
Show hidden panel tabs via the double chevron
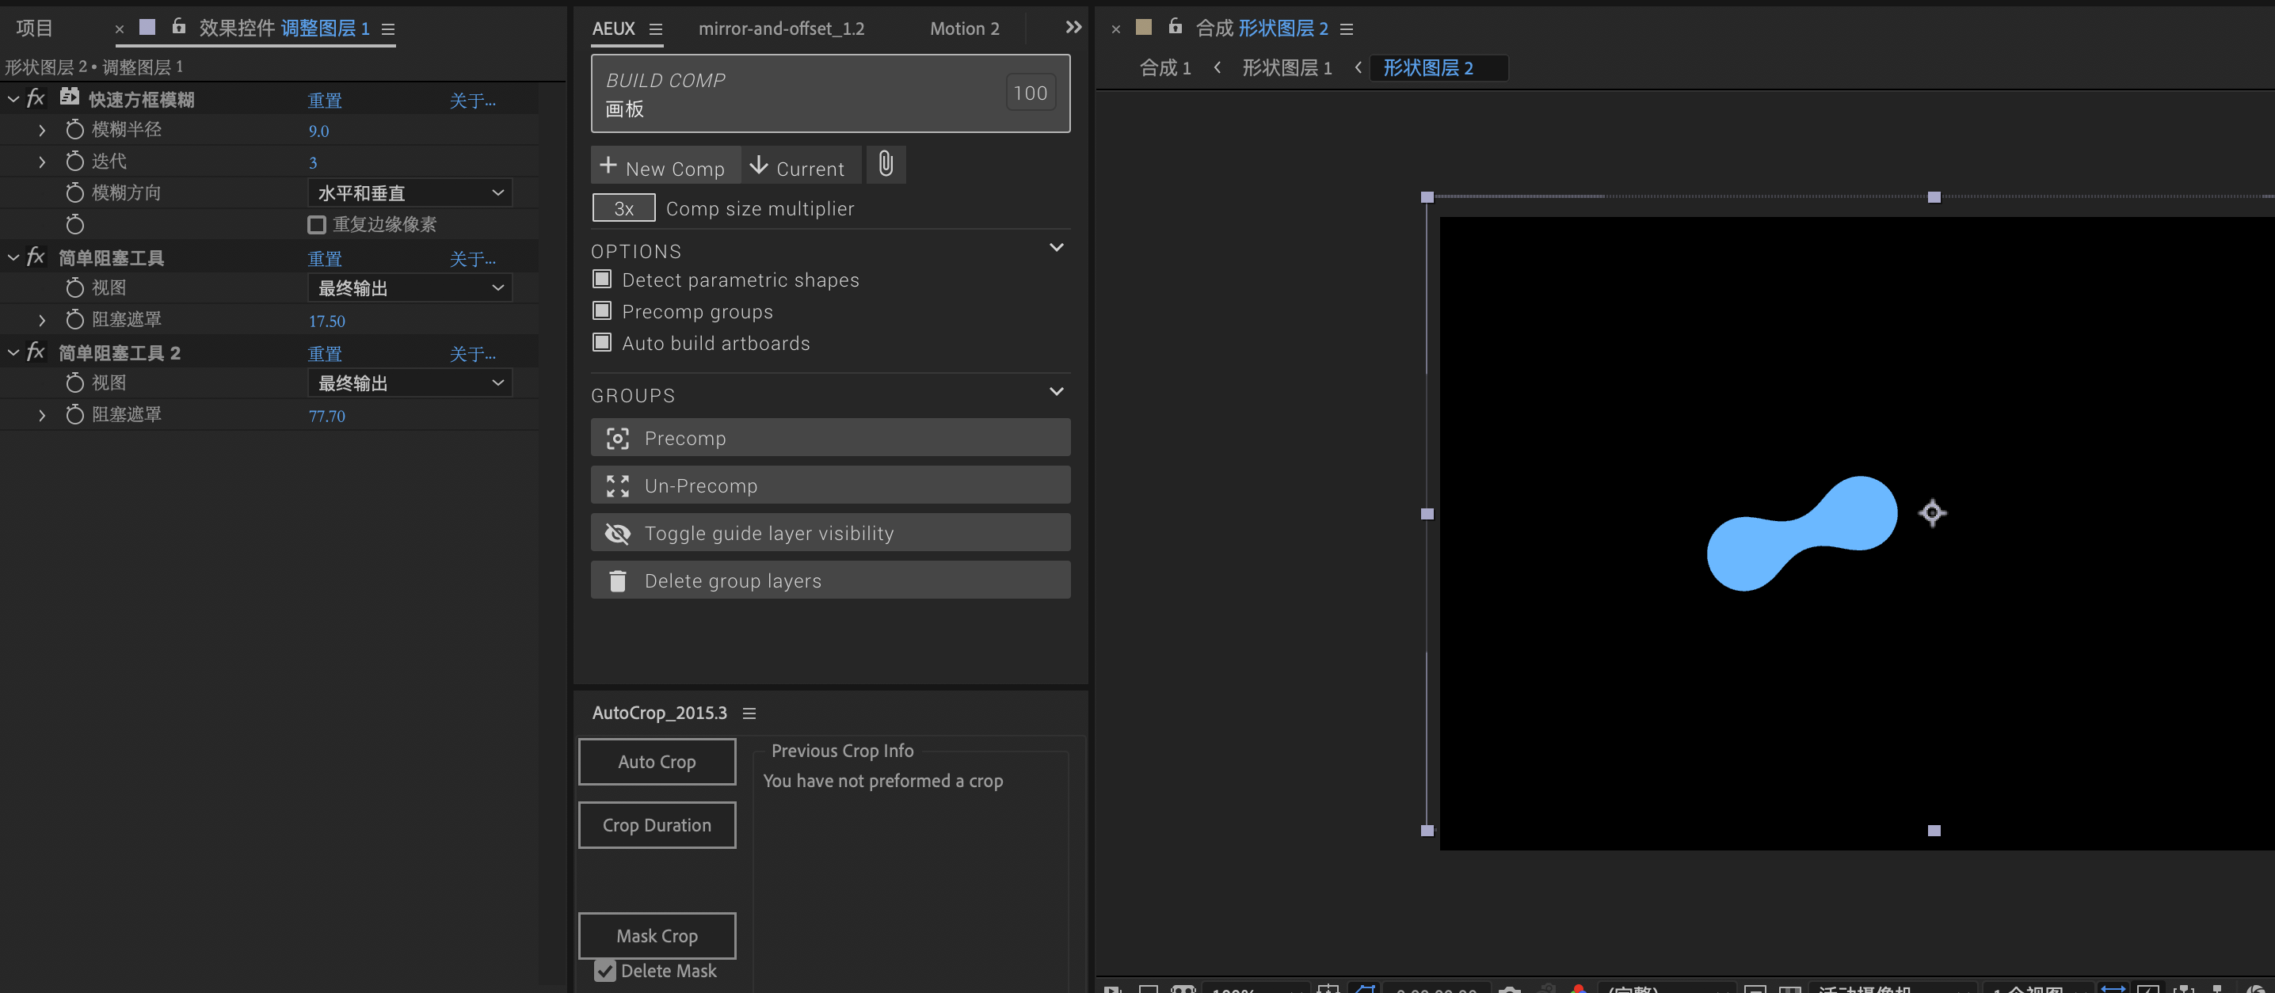point(1073,28)
